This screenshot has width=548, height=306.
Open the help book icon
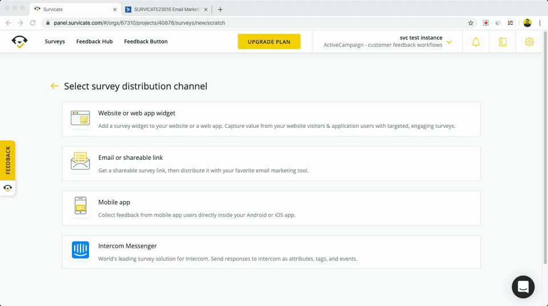tap(502, 42)
